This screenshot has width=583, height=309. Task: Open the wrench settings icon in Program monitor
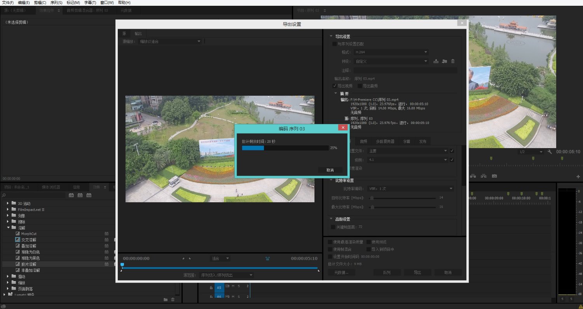pyautogui.click(x=550, y=152)
